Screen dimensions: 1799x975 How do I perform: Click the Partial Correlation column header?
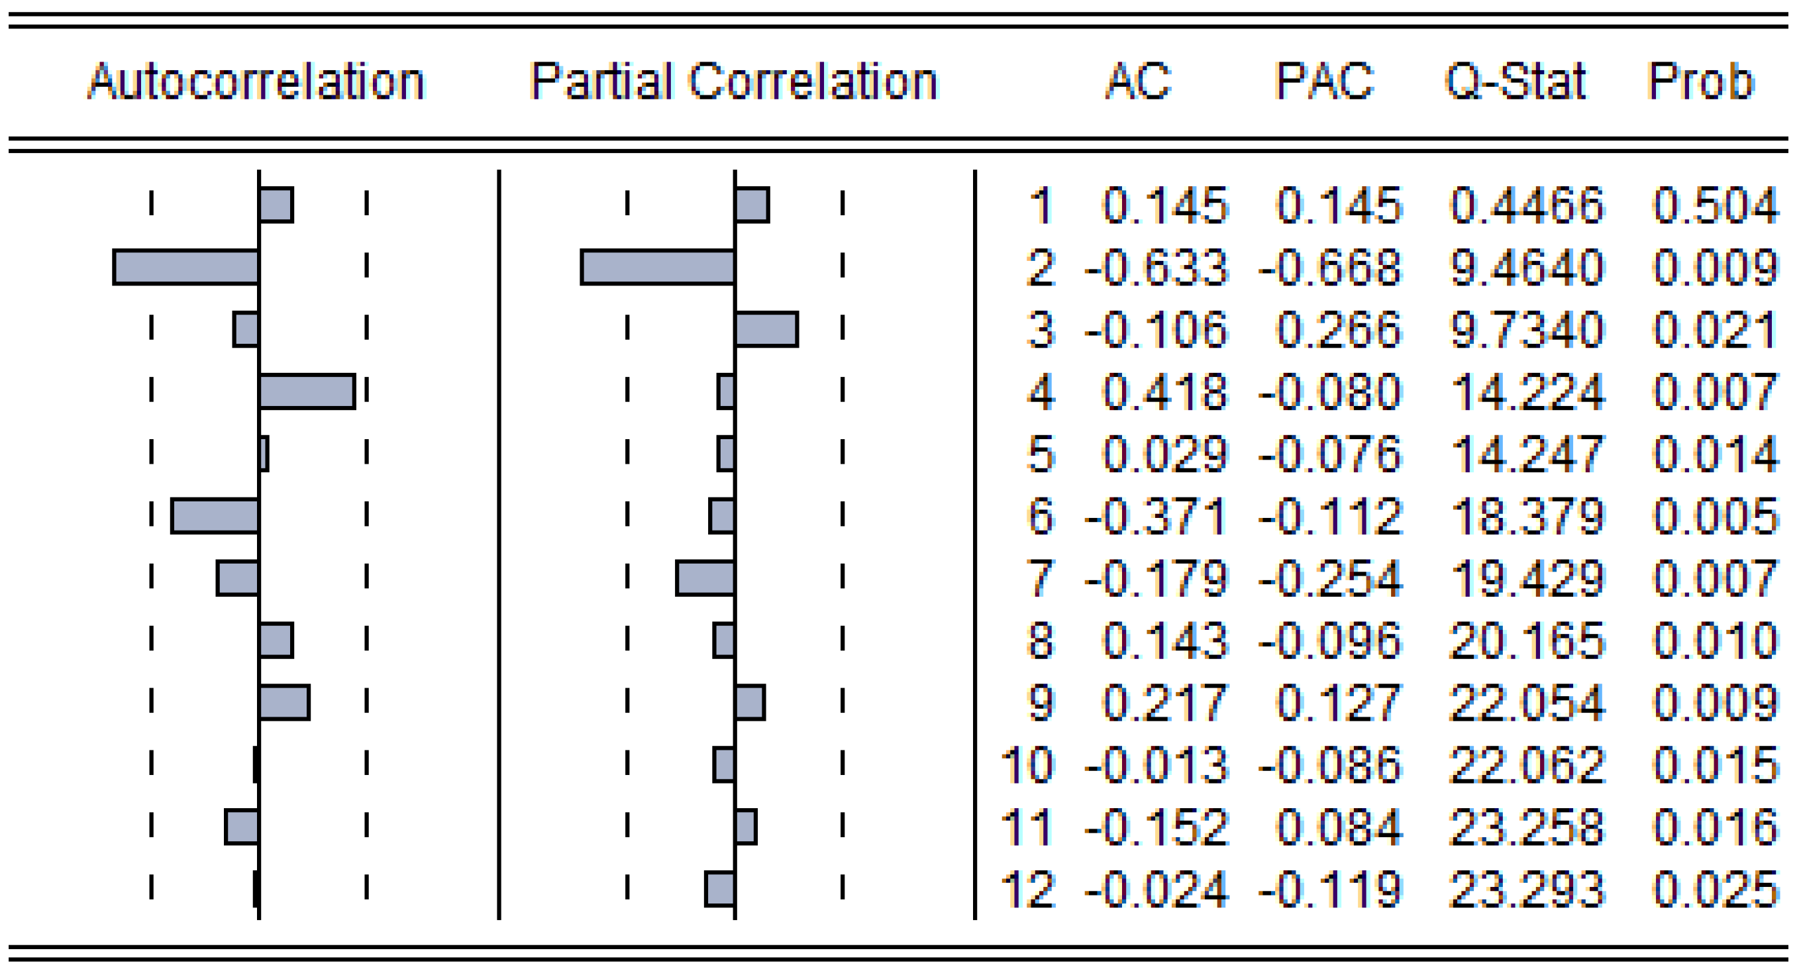(x=733, y=81)
